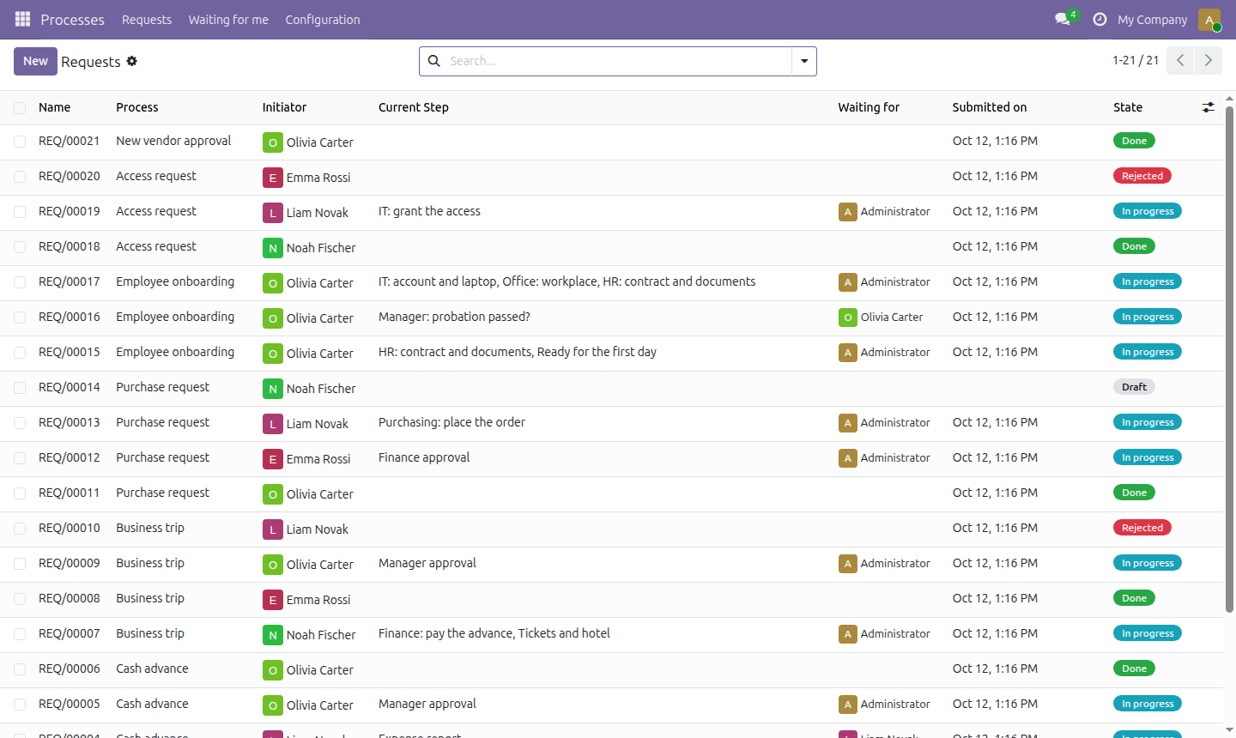Sort by the State column header

pyautogui.click(x=1128, y=107)
